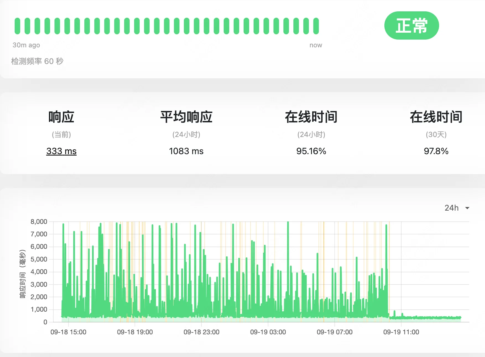The image size is (485, 357).
Task: Click the rightmost heartbeat bar above now
Action: coord(316,26)
